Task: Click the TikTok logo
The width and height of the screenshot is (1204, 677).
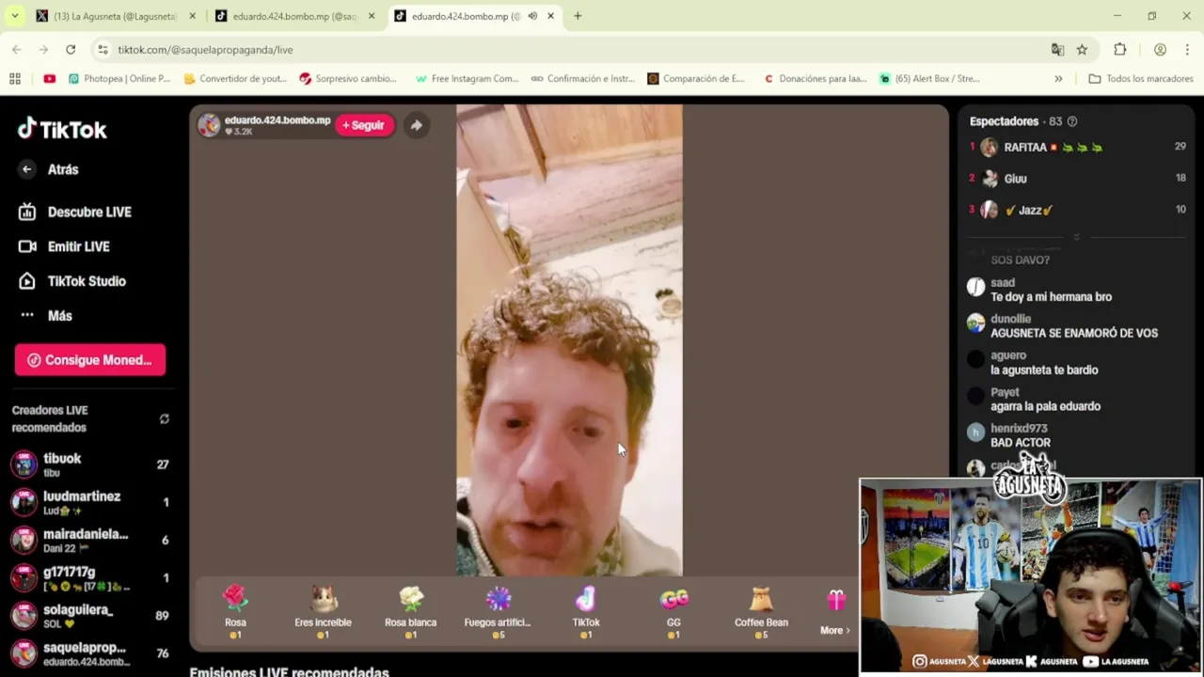Action: pyautogui.click(x=62, y=129)
